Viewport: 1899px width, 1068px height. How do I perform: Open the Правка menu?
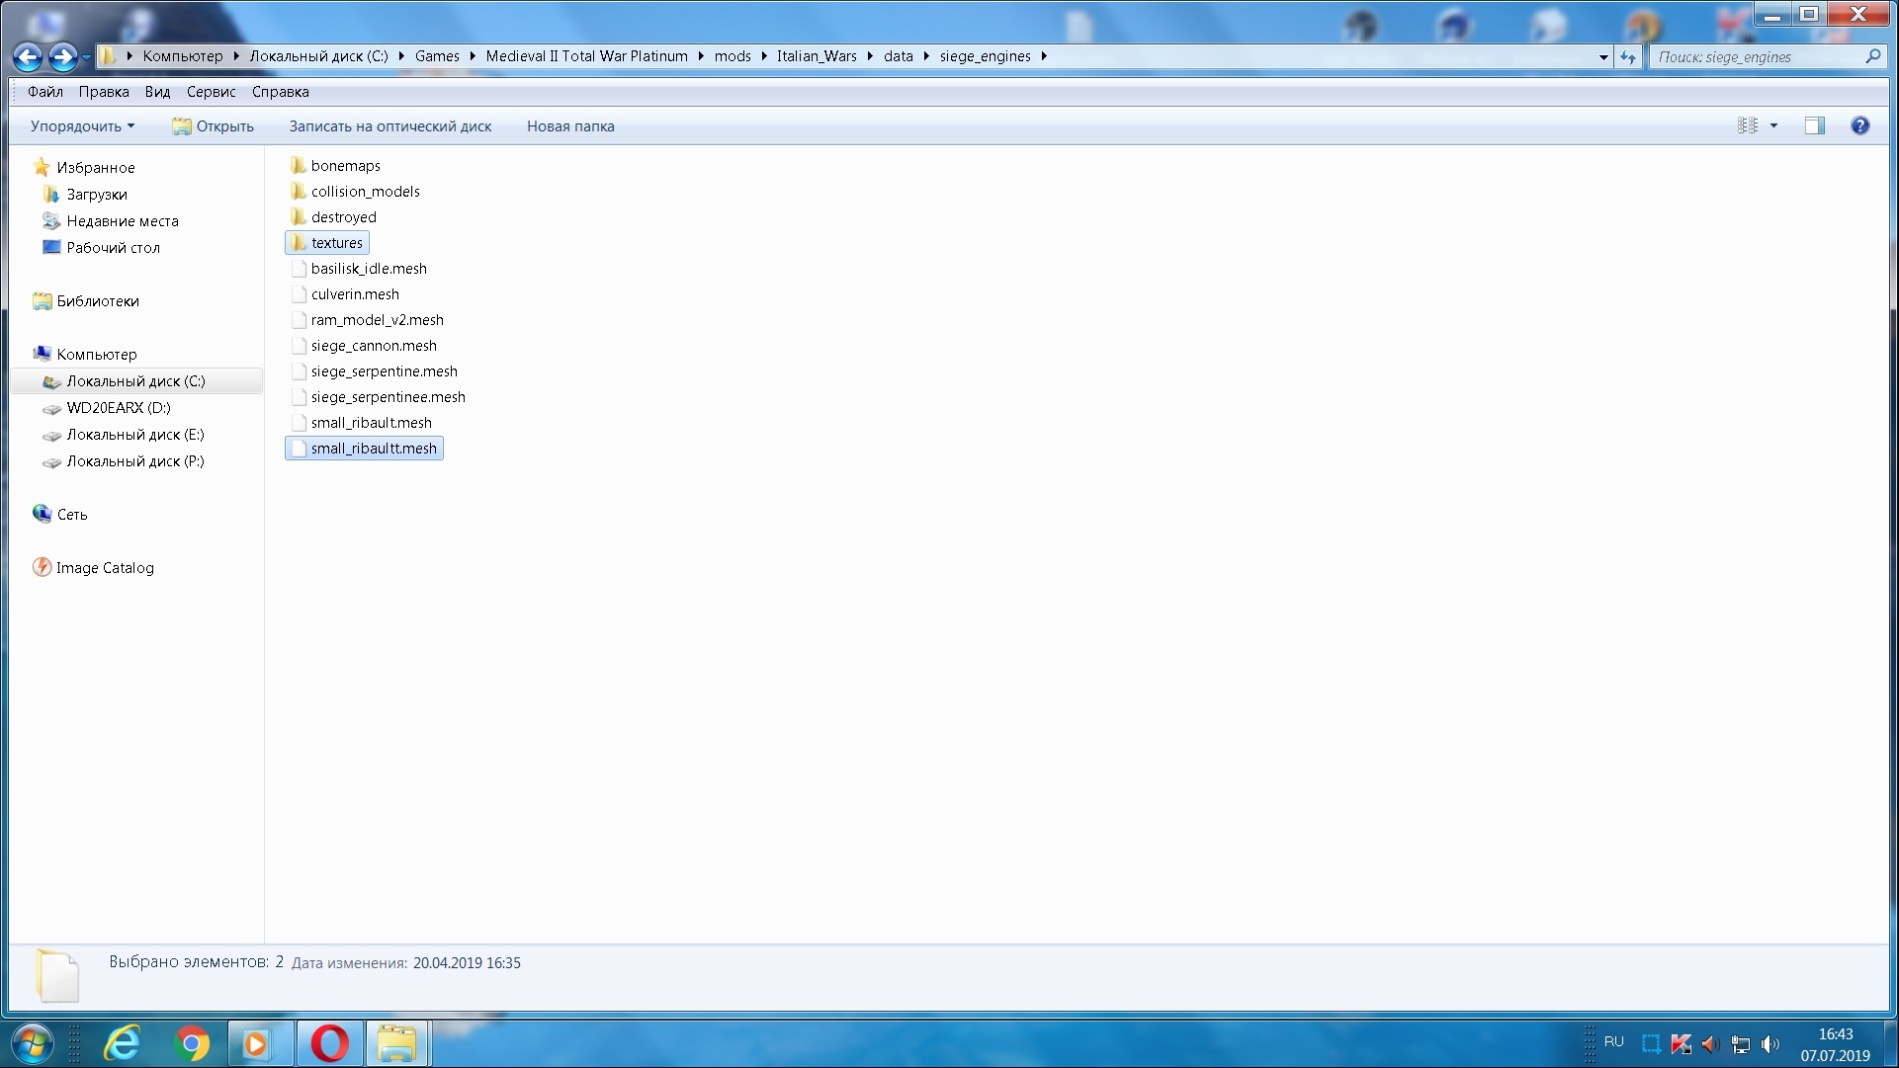(104, 92)
